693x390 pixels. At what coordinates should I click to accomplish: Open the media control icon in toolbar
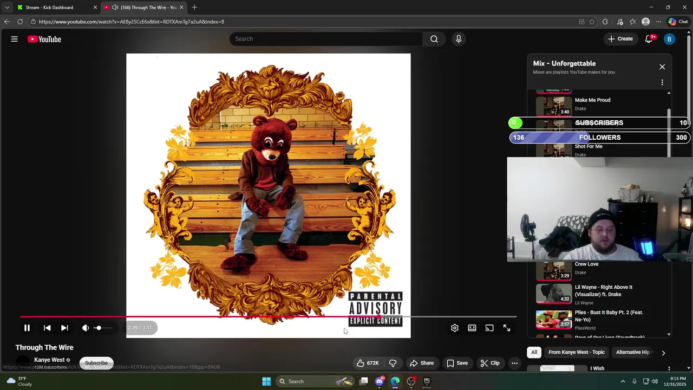click(620, 22)
